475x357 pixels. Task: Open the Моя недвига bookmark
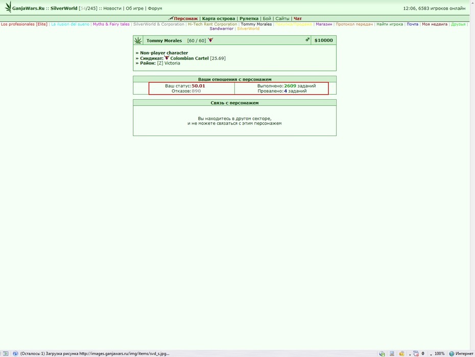coord(435,24)
